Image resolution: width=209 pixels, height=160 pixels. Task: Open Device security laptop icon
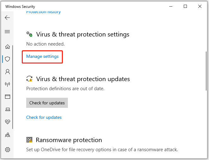[x=8, y=109]
